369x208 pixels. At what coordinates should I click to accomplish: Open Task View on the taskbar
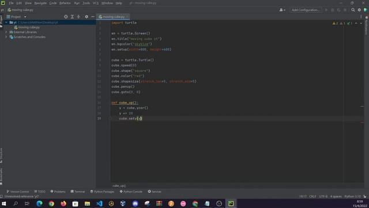pyautogui.click(x=27, y=203)
